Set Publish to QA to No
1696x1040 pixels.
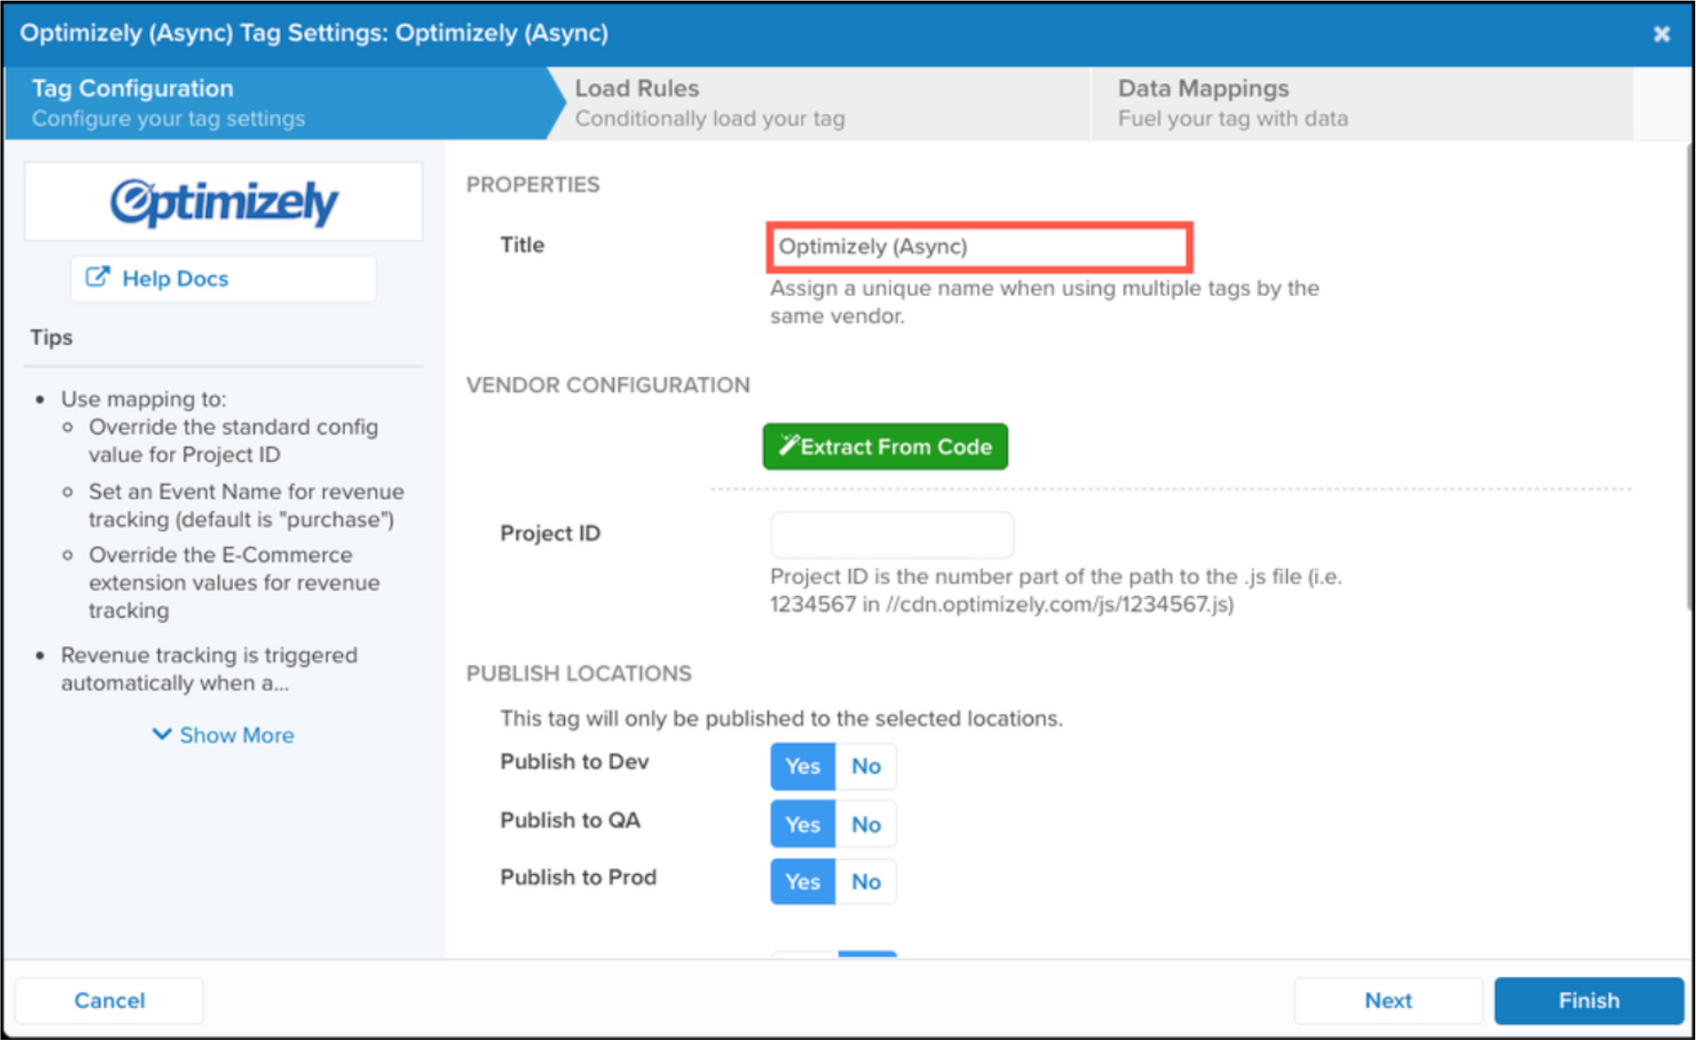866,825
